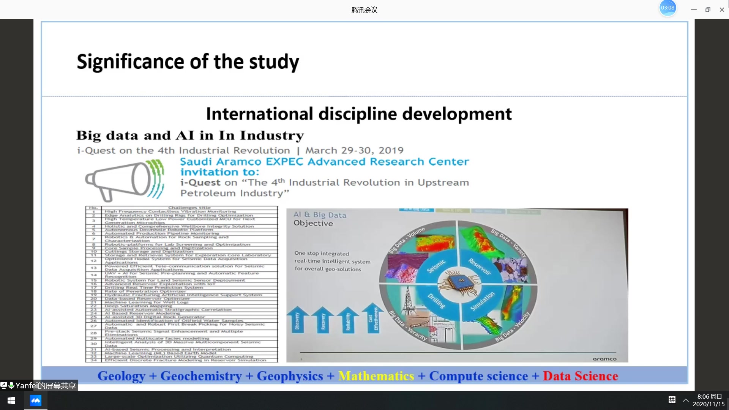Click the Seismic segment of the wheel

[x=436, y=266]
